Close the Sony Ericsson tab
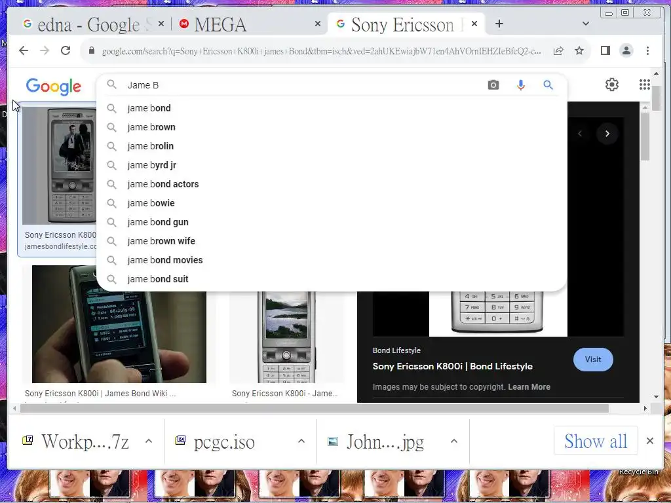Screen dimensions: 671x503 [x=474, y=24]
